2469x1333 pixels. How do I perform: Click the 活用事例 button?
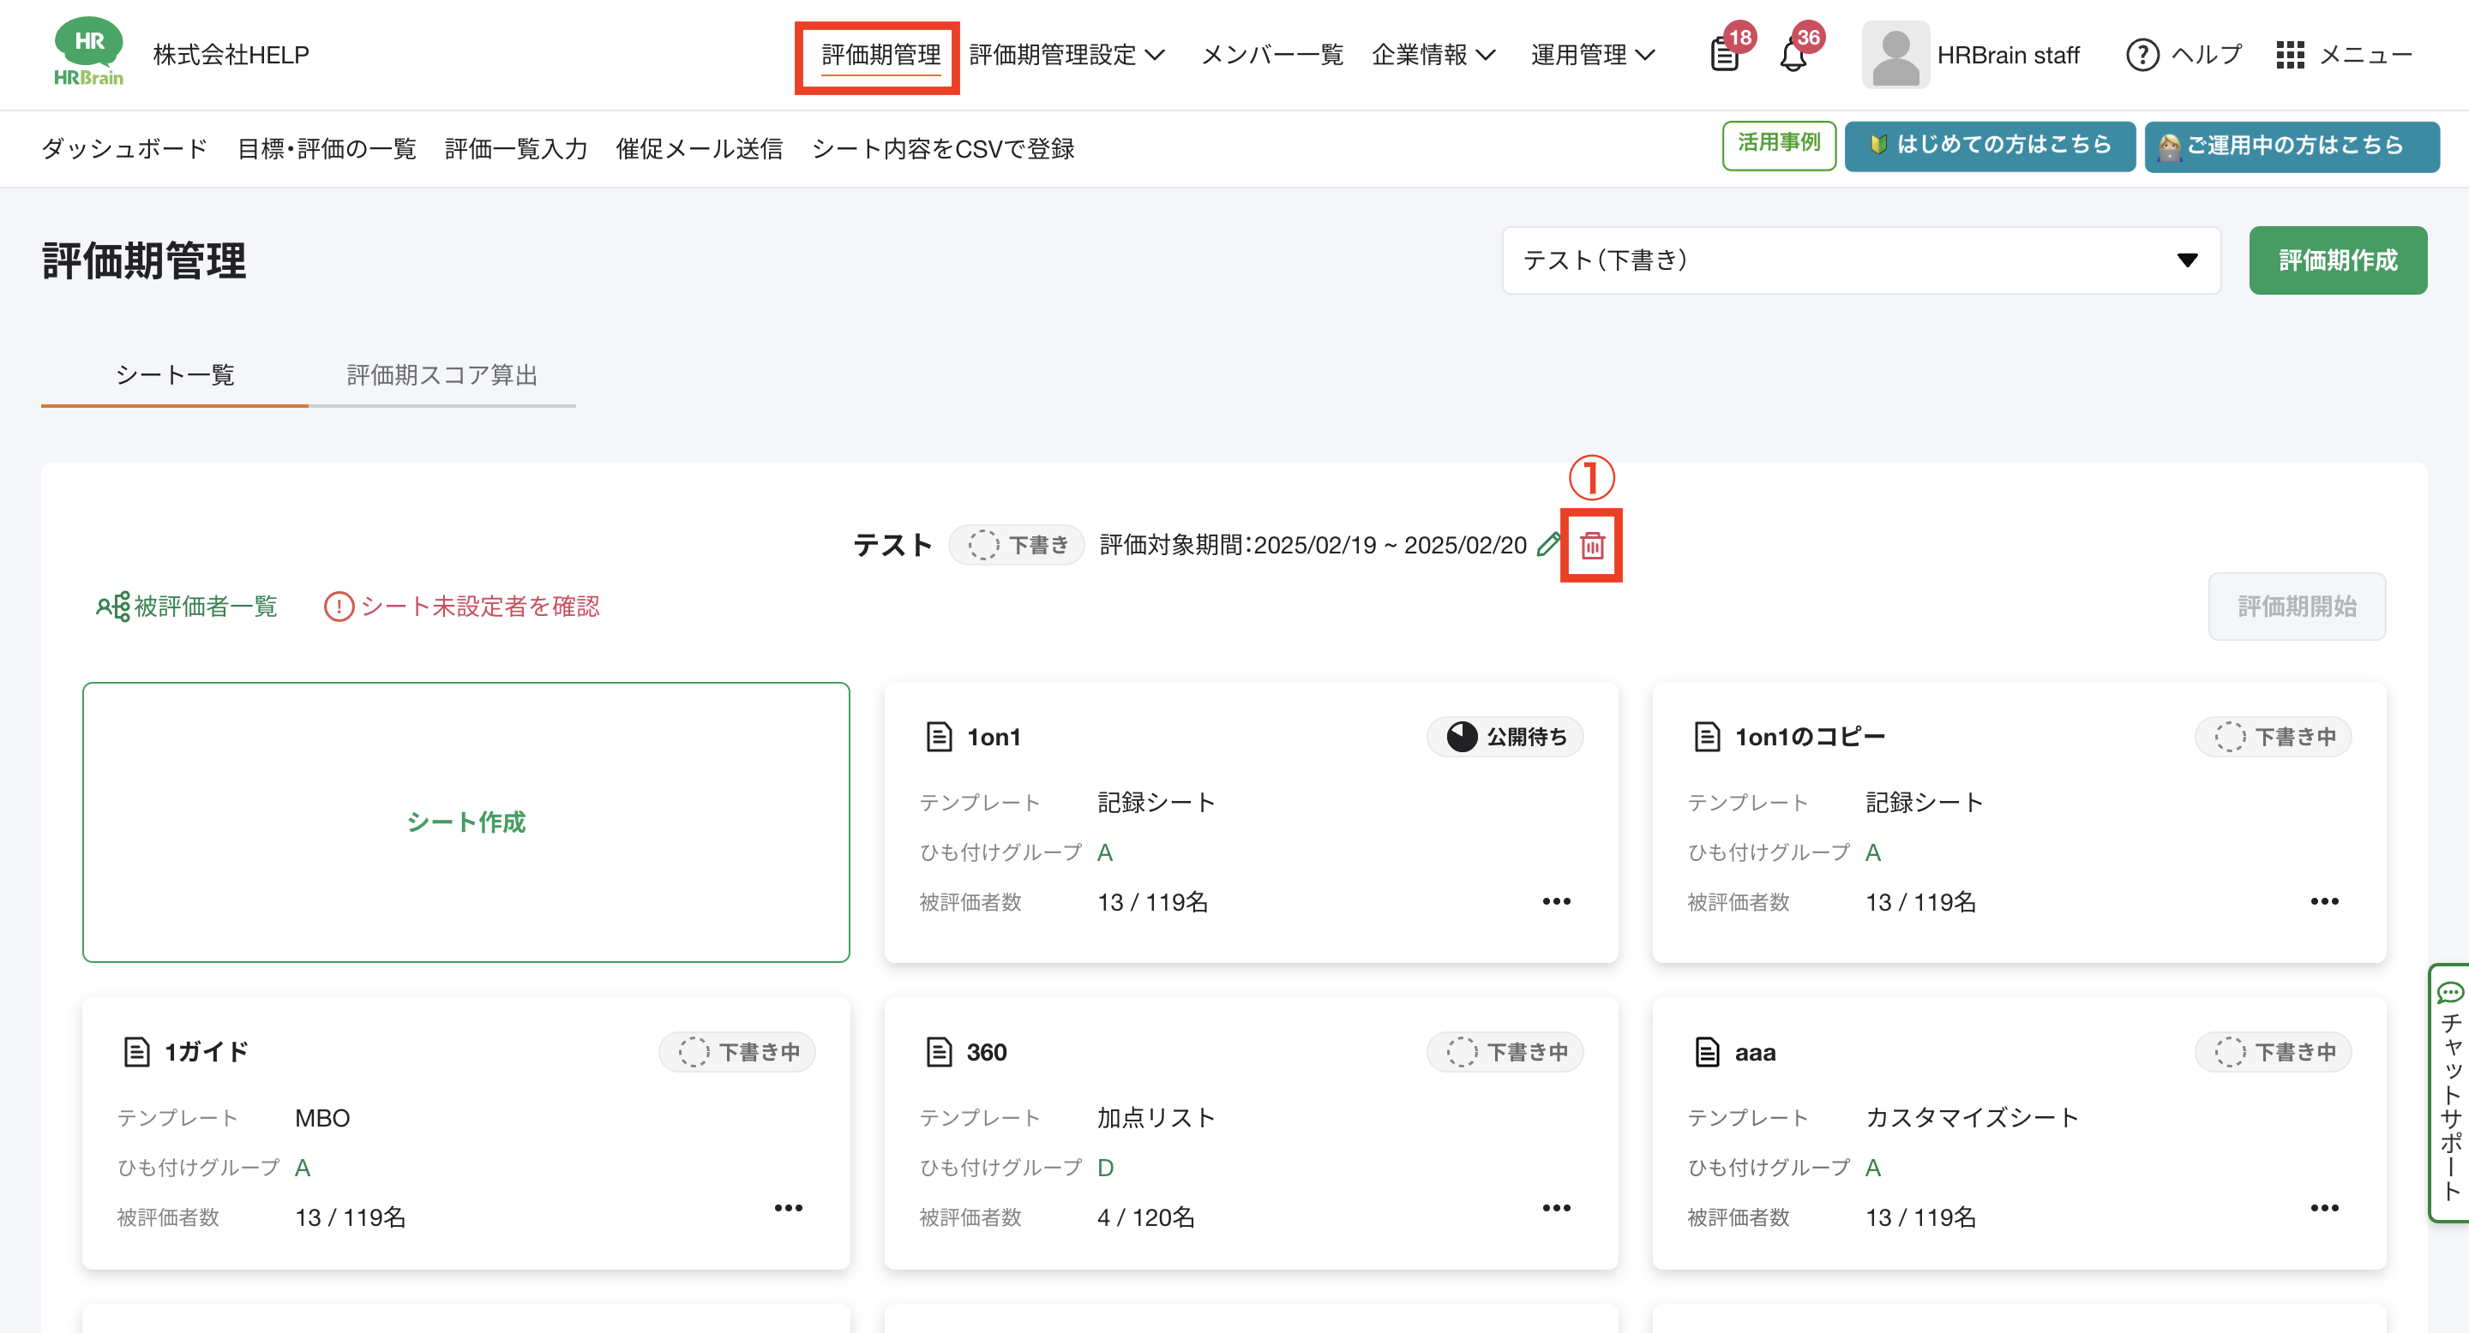coord(1779,146)
